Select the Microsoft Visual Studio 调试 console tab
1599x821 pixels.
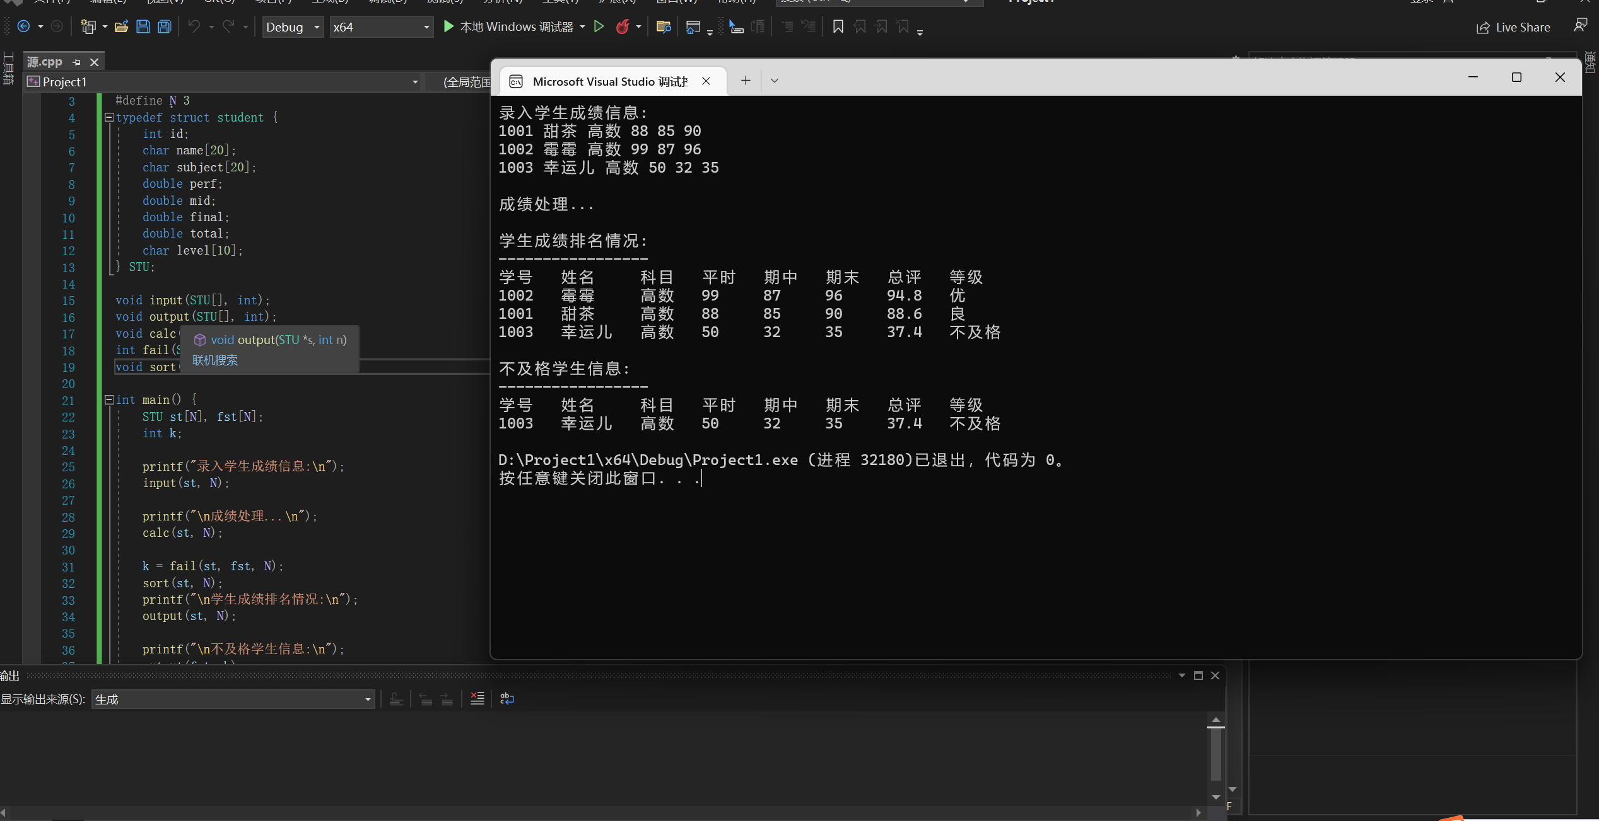point(609,81)
